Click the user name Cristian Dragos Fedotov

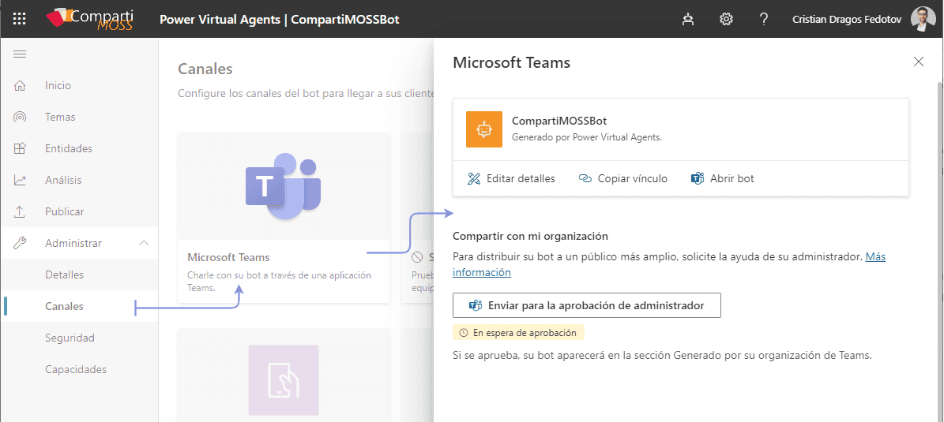[x=847, y=19]
